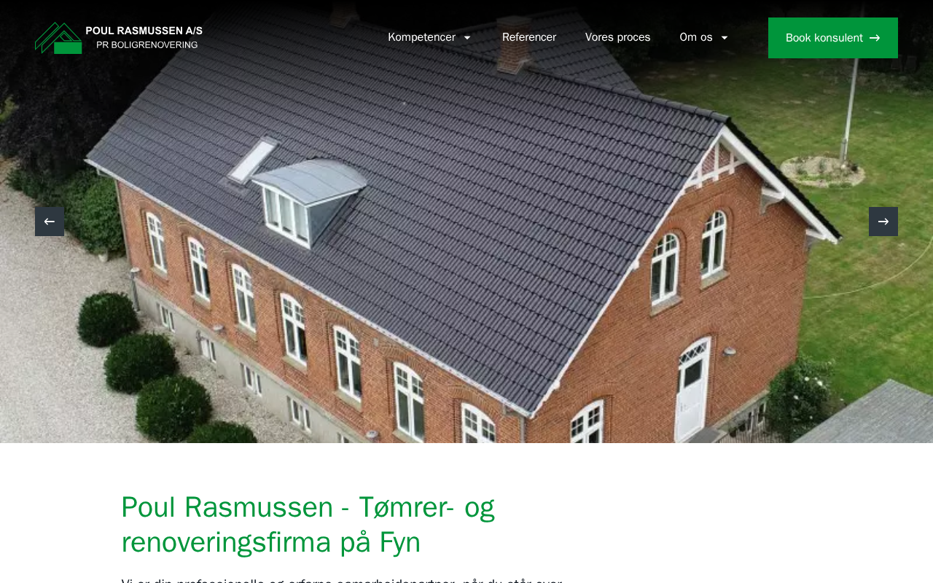The height and width of the screenshot is (583, 933).
Task: Click the skylight window on the roof
Action: pyautogui.click(x=253, y=161)
